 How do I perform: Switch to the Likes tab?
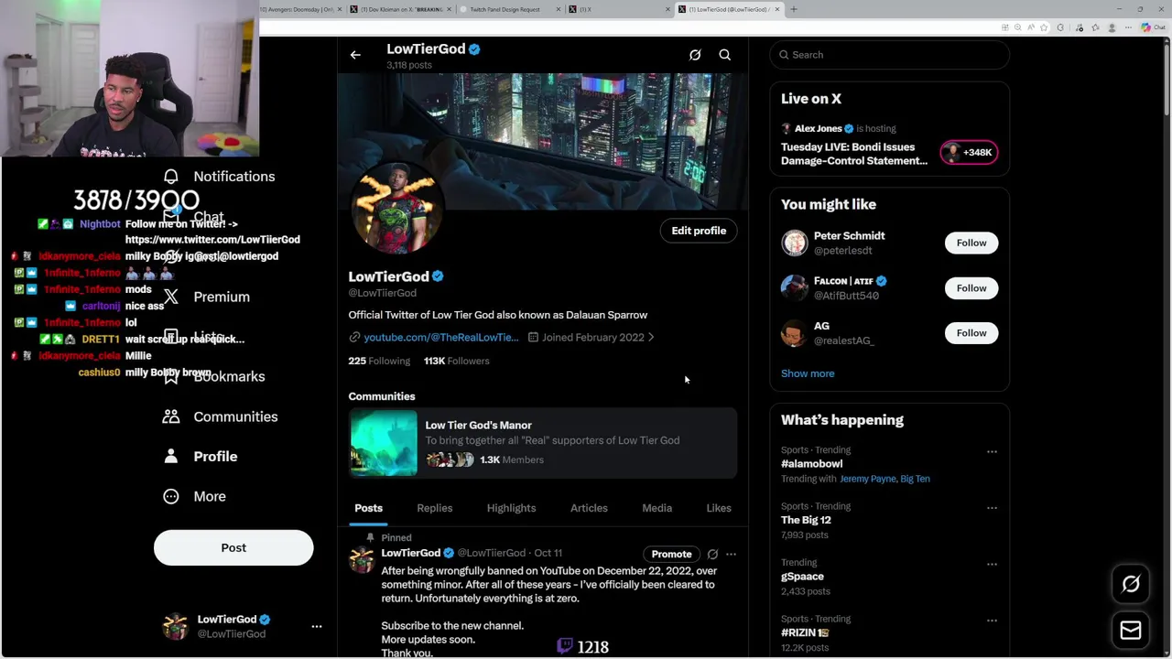coord(719,508)
